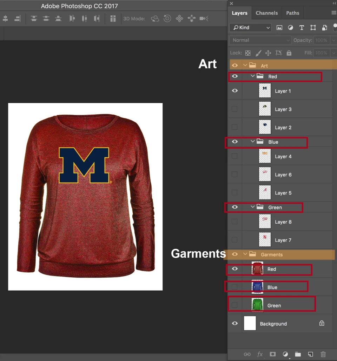Select 3D roll camera mode icon

(167, 19)
